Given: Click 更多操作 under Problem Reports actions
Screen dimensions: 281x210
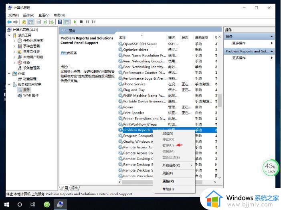Looking at the screenshot, I should [x=239, y=58].
